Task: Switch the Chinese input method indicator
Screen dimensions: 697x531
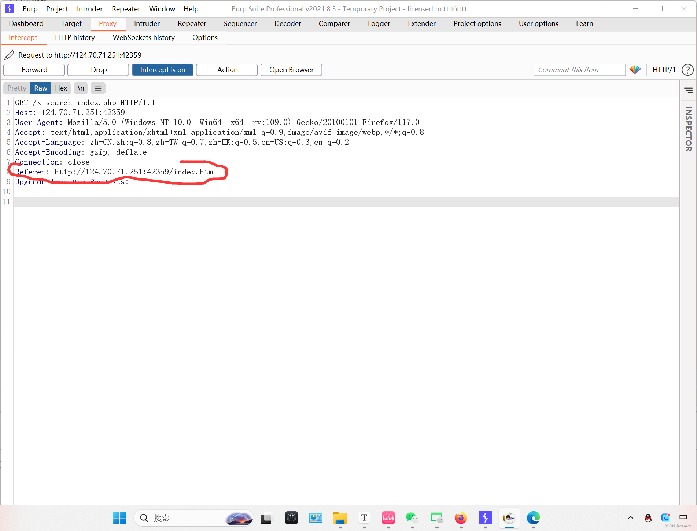Action: pos(683,517)
